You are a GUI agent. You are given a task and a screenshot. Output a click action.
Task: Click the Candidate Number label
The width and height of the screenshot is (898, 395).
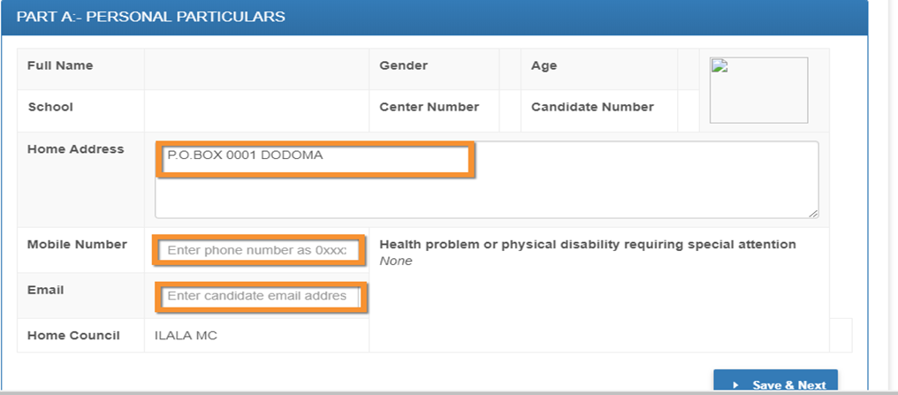[x=592, y=107]
